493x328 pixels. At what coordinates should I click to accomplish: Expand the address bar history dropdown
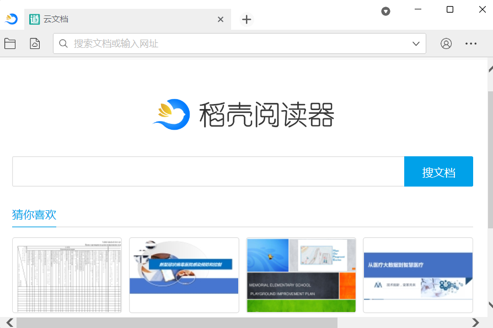tap(416, 43)
